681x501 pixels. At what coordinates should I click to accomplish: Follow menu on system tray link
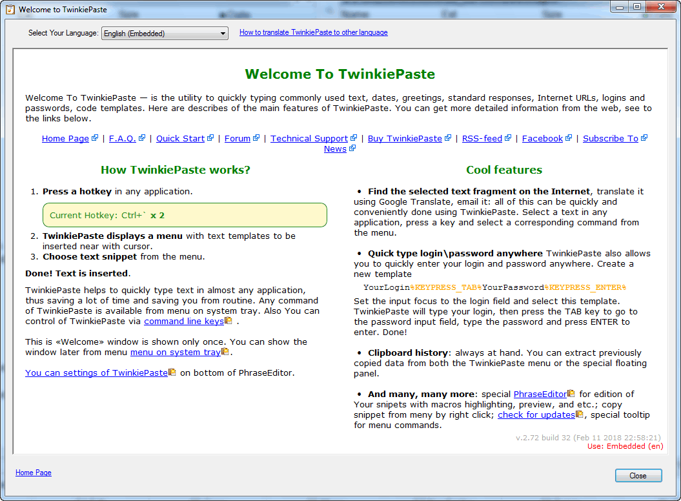click(176, 352)
